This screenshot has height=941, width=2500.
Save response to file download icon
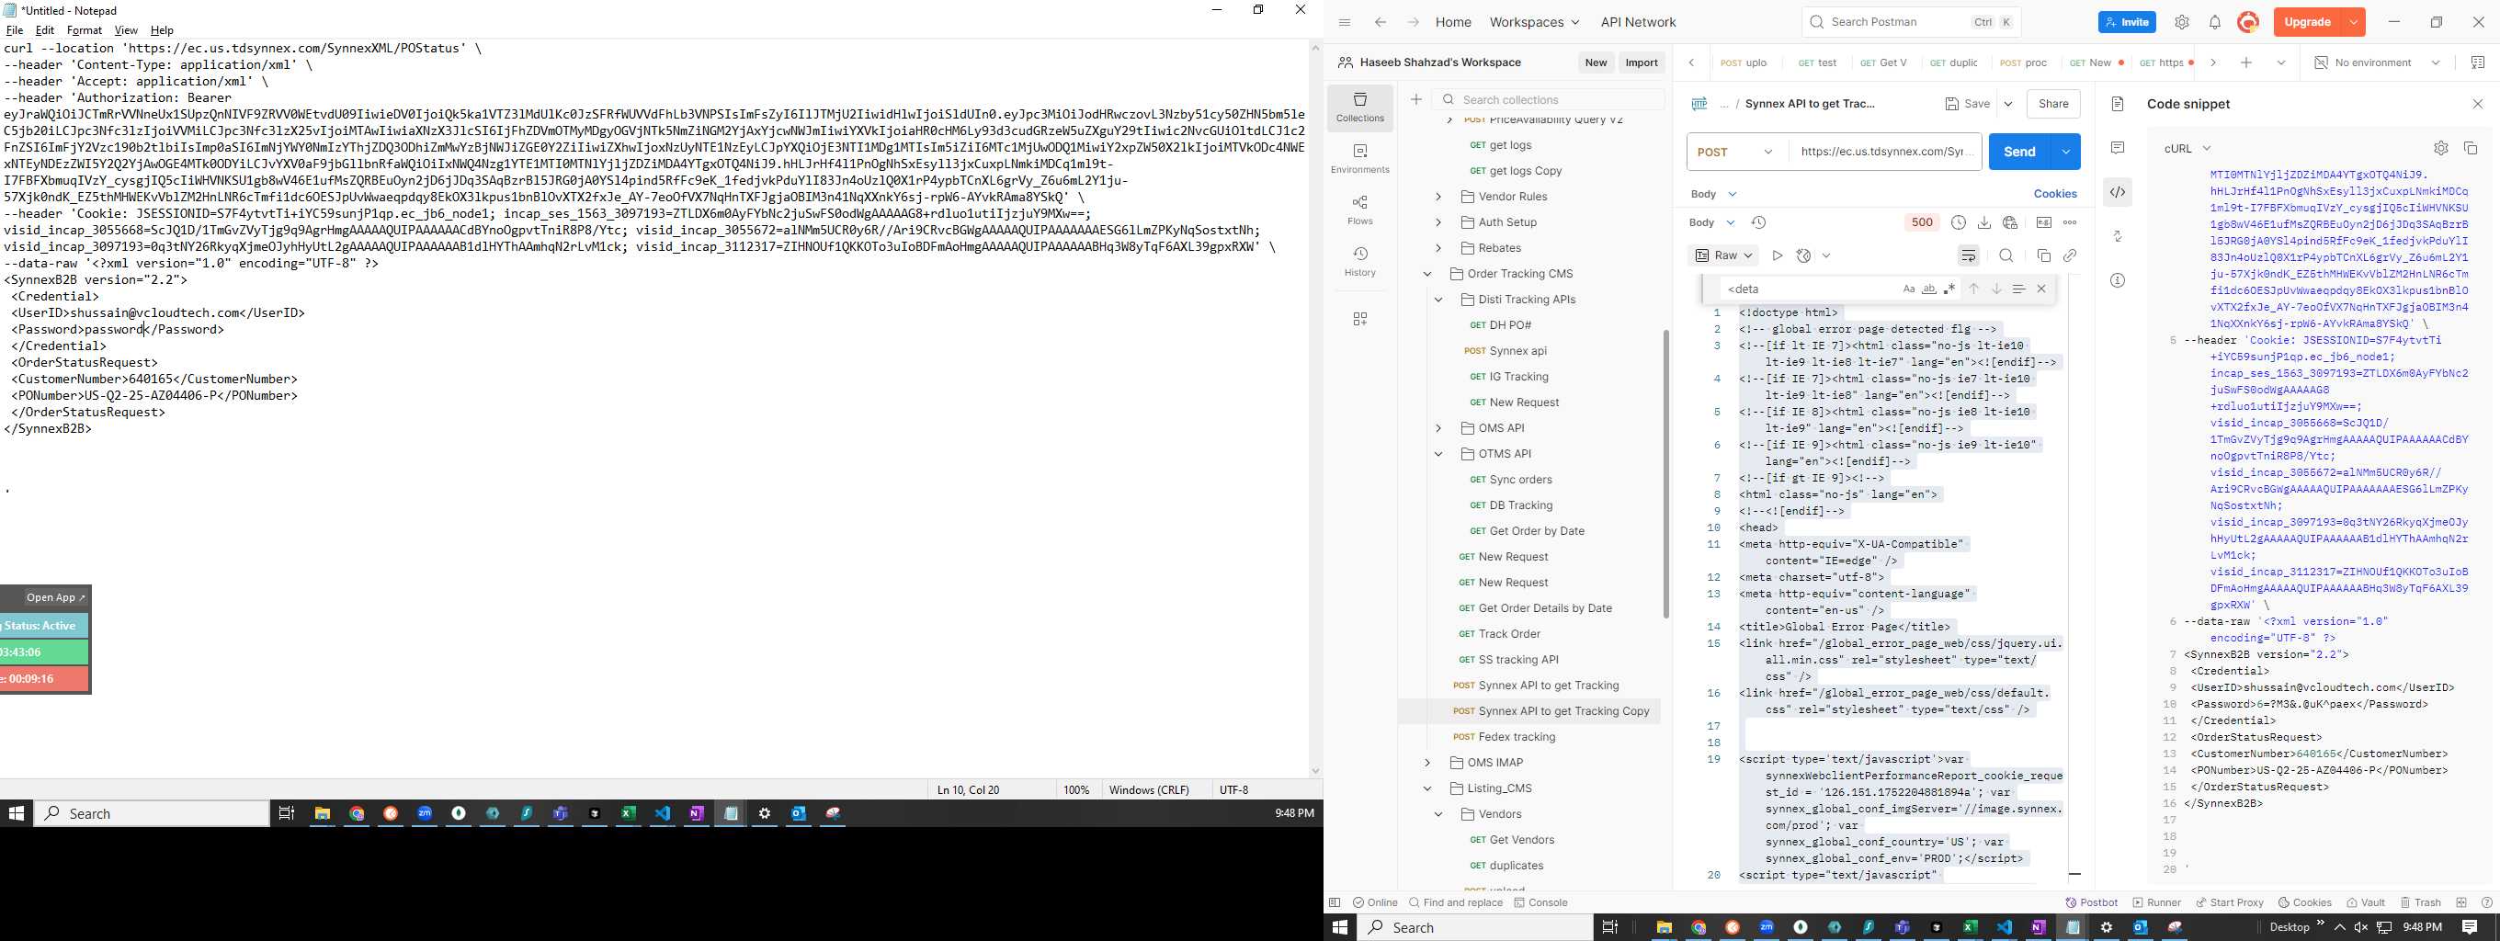(1984, 222)
